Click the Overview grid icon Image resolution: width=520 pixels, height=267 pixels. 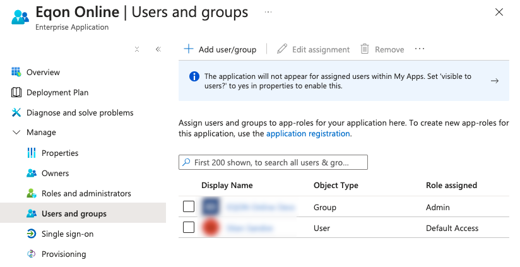[16, 72]
